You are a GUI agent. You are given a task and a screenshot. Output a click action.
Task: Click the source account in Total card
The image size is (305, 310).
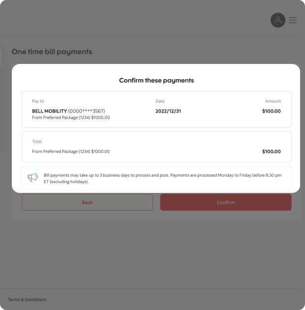71,152
